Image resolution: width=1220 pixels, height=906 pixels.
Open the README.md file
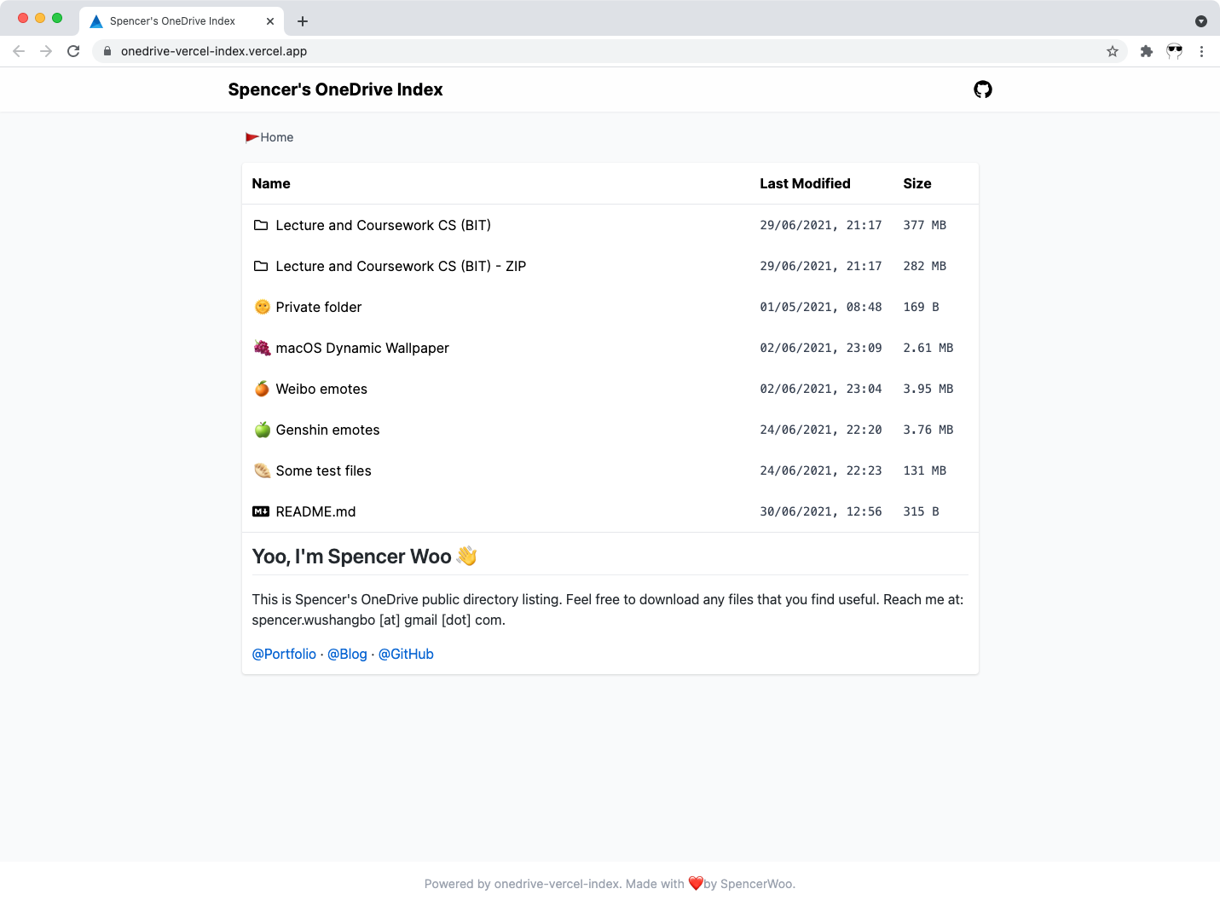(315, 511)
